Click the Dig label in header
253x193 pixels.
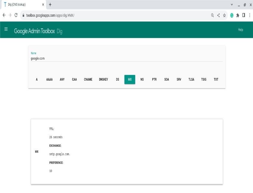point(59,31)
